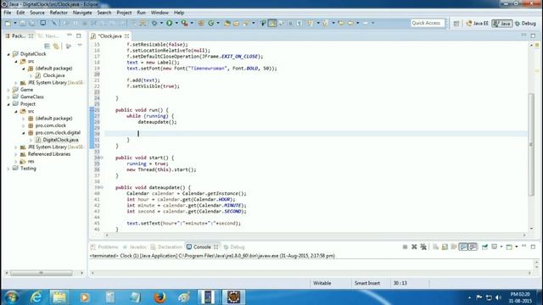Click the Pin Console icon
Viewport: 543px width, 305px height.
[484, 247]
